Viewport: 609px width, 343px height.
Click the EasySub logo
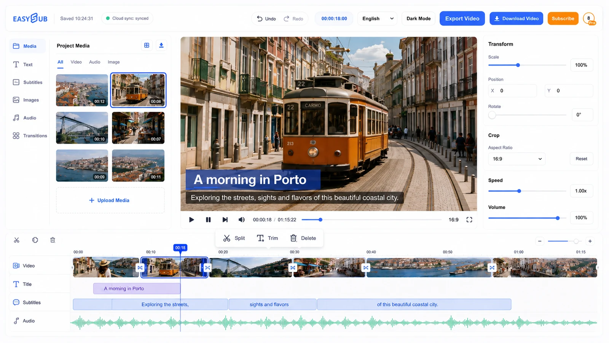(x=30, y=18)
